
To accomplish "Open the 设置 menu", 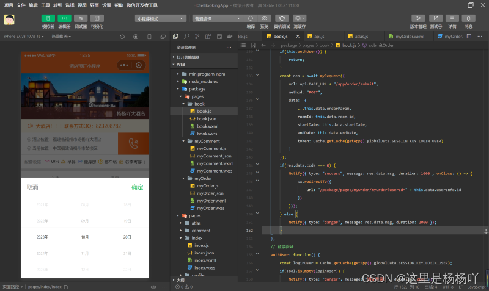I will point(106,5).
